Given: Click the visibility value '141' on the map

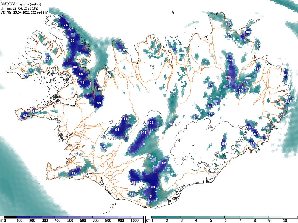Looking at the screenshot, I should click(x=143, y=132).
